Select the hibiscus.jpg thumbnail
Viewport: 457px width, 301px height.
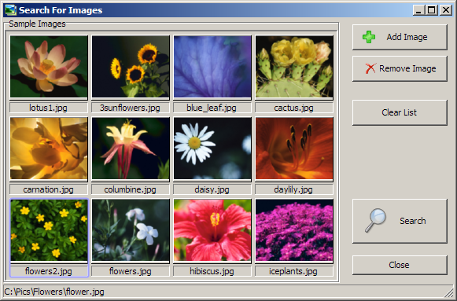(212, 230)
